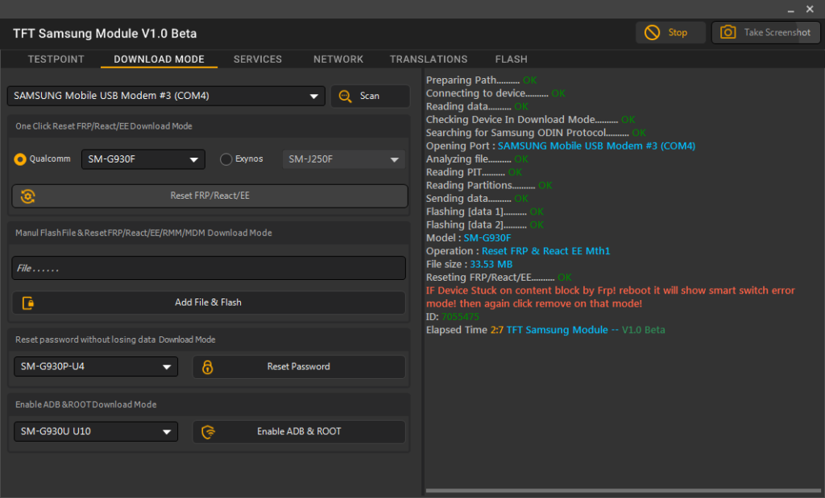Go to the FLASH tab
This screenshot has height=498, width=825.
tap(511, 60)
